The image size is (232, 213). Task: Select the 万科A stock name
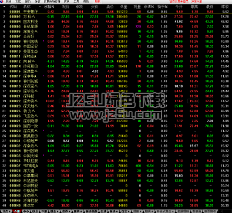point(29,16)
